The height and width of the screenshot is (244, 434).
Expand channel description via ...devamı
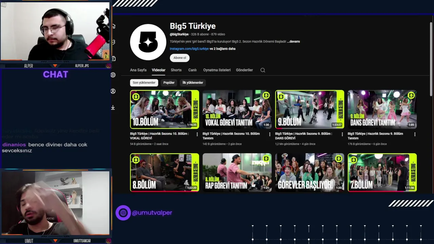click(x=294, y=42)
